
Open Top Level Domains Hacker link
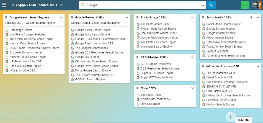[x=26, y=52]
